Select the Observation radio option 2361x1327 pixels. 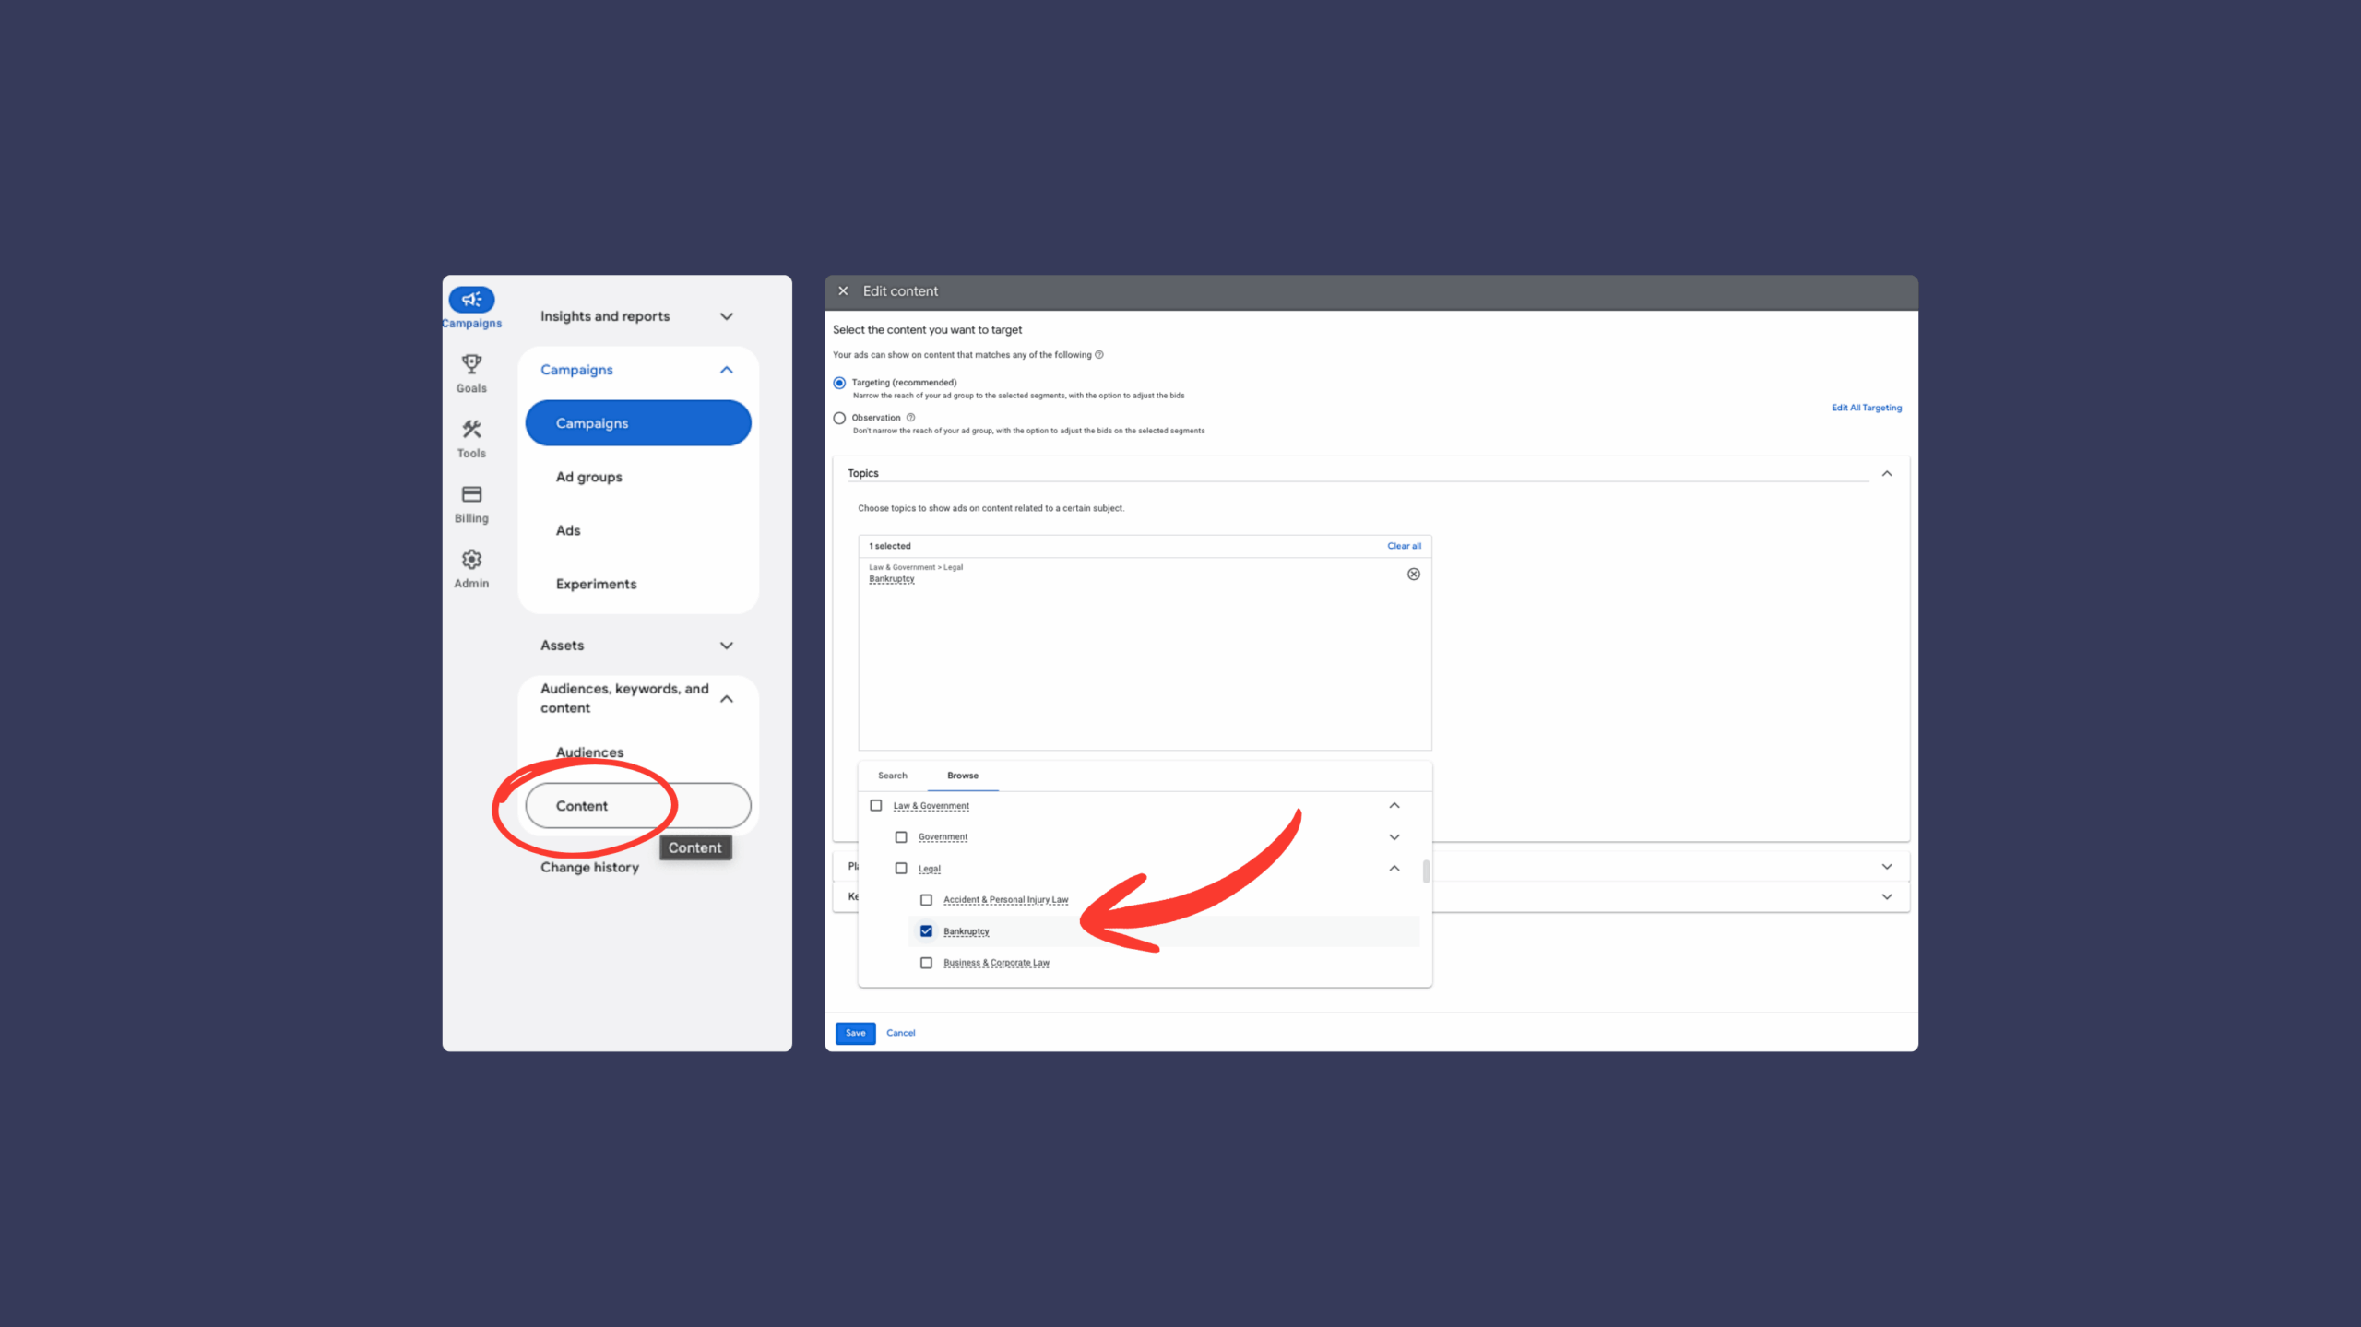click(x=839, y=418)
